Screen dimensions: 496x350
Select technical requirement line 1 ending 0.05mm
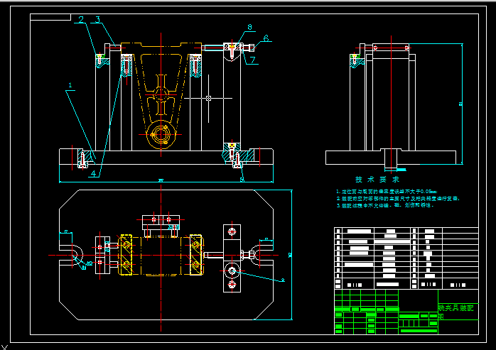point(387,192)
